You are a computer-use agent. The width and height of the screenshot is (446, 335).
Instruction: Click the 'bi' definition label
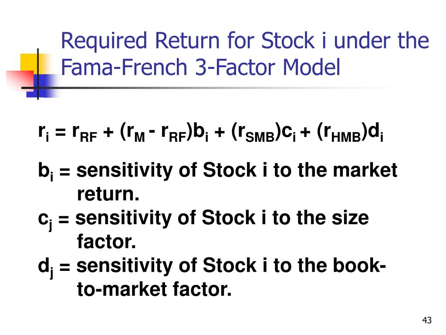[x=46, y=171]
